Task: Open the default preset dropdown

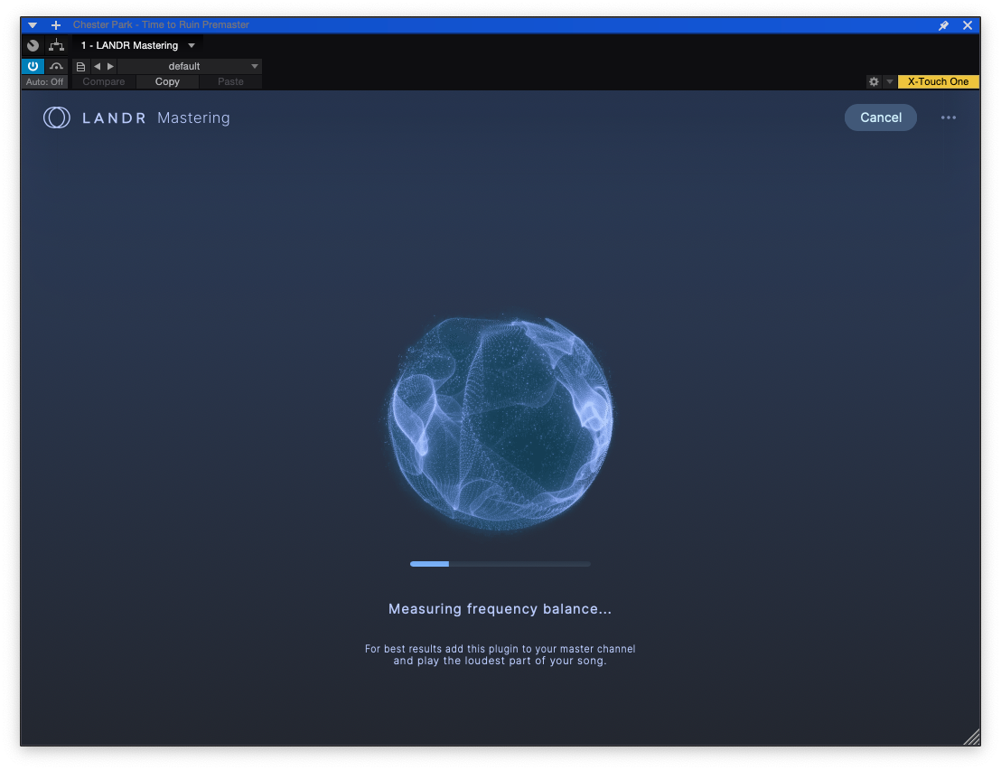Action: (189, 66)
